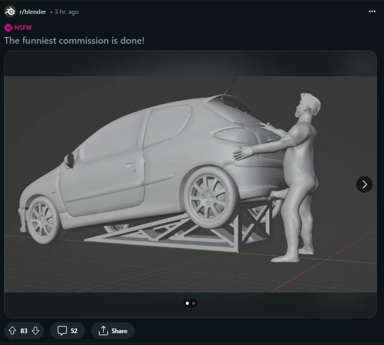Click the comment bubble icon
384x345 pixels.
click(x=62, y=331)
